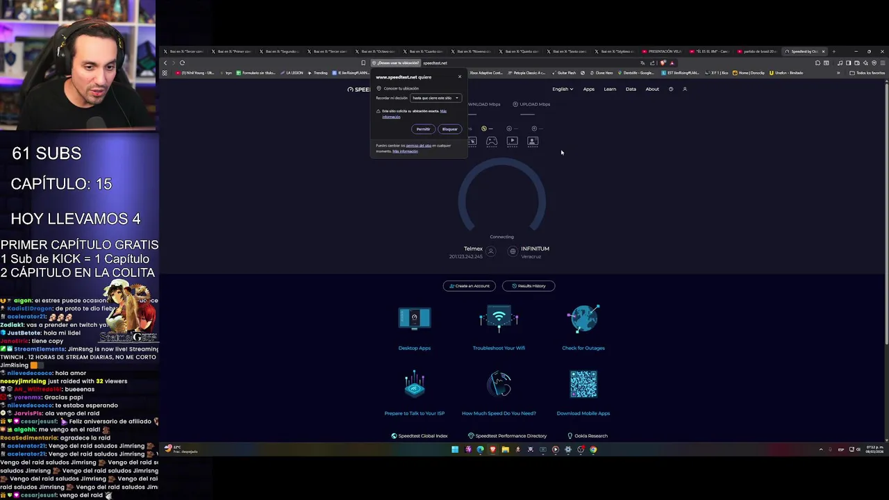The image size is (889, 500).
Task: Click How Much Speed Do You Need?
Action: pos(499,393)
